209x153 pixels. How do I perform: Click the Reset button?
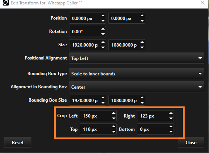18,142
